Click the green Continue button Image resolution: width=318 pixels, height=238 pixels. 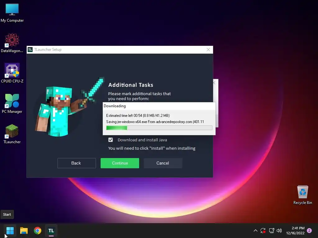pyautogui.click(x=120, y=163)
